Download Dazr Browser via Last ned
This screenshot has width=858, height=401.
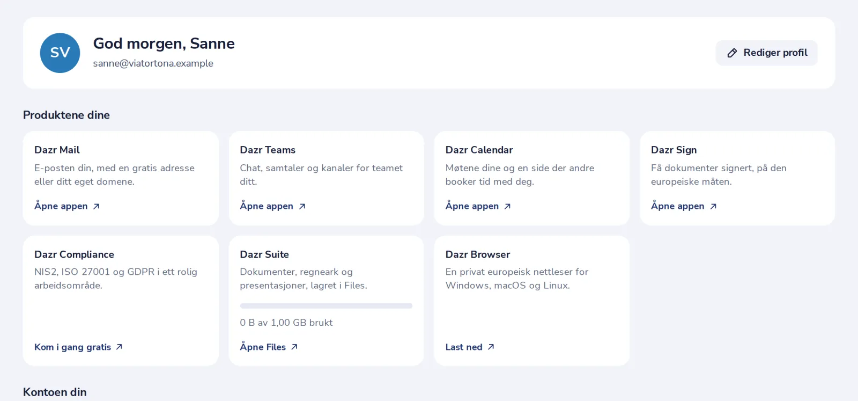coord(470,347)
